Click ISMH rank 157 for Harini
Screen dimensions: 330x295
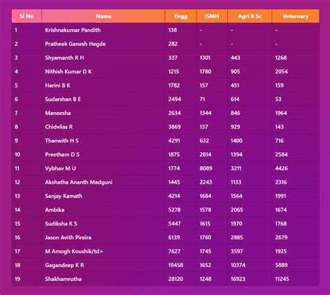pyautogui.click(x=204, y=86)
